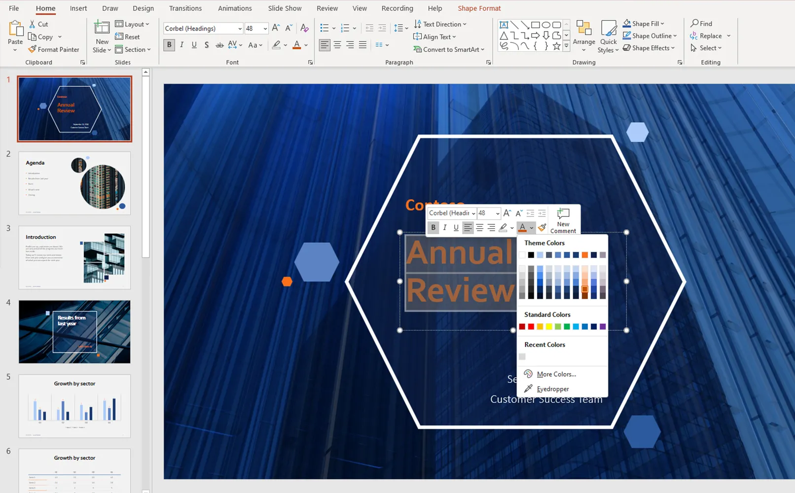Clear all formatting icon
The height and width of the screenshot is (493, 795).
[304, 28]
